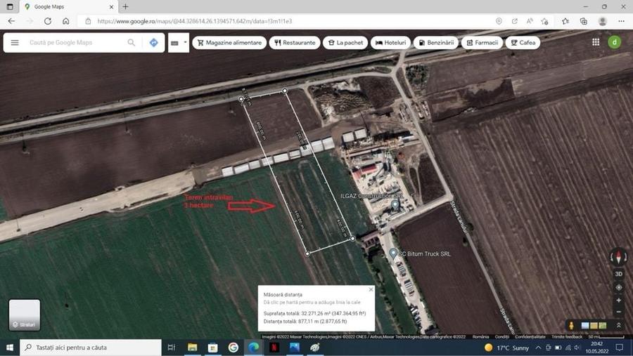Start Read aloud from the address bar
Image resolution: width=633 pixels, height=356 pixels.
pyautogui.click(x=530, y=21)
